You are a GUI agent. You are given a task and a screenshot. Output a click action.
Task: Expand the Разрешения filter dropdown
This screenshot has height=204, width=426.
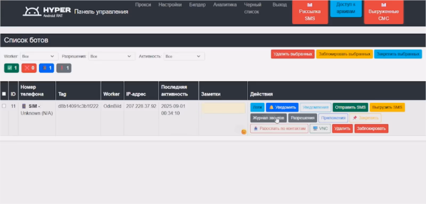[x=110, y=56]
